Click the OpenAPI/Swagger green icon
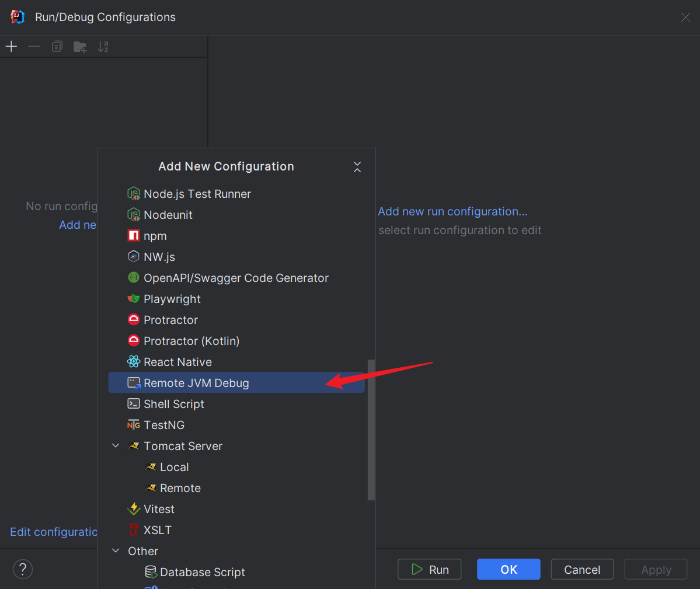This screenshot has height=589, width=700. [134, 277]
